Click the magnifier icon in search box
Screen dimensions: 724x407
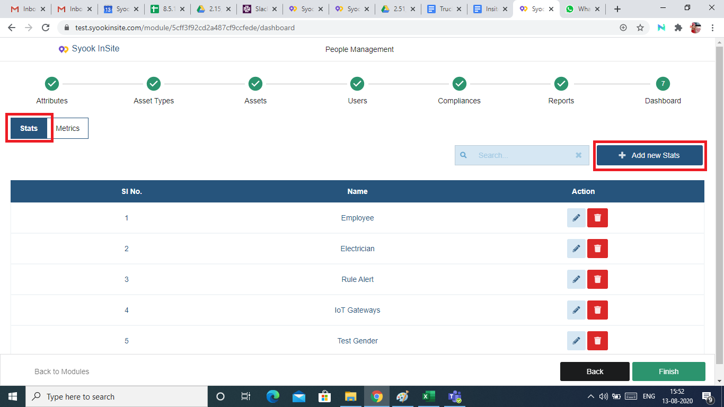[x=463, y=155]
